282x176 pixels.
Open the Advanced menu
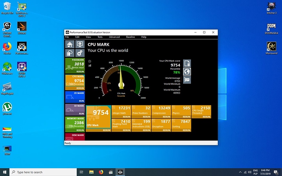click(114, 37)
